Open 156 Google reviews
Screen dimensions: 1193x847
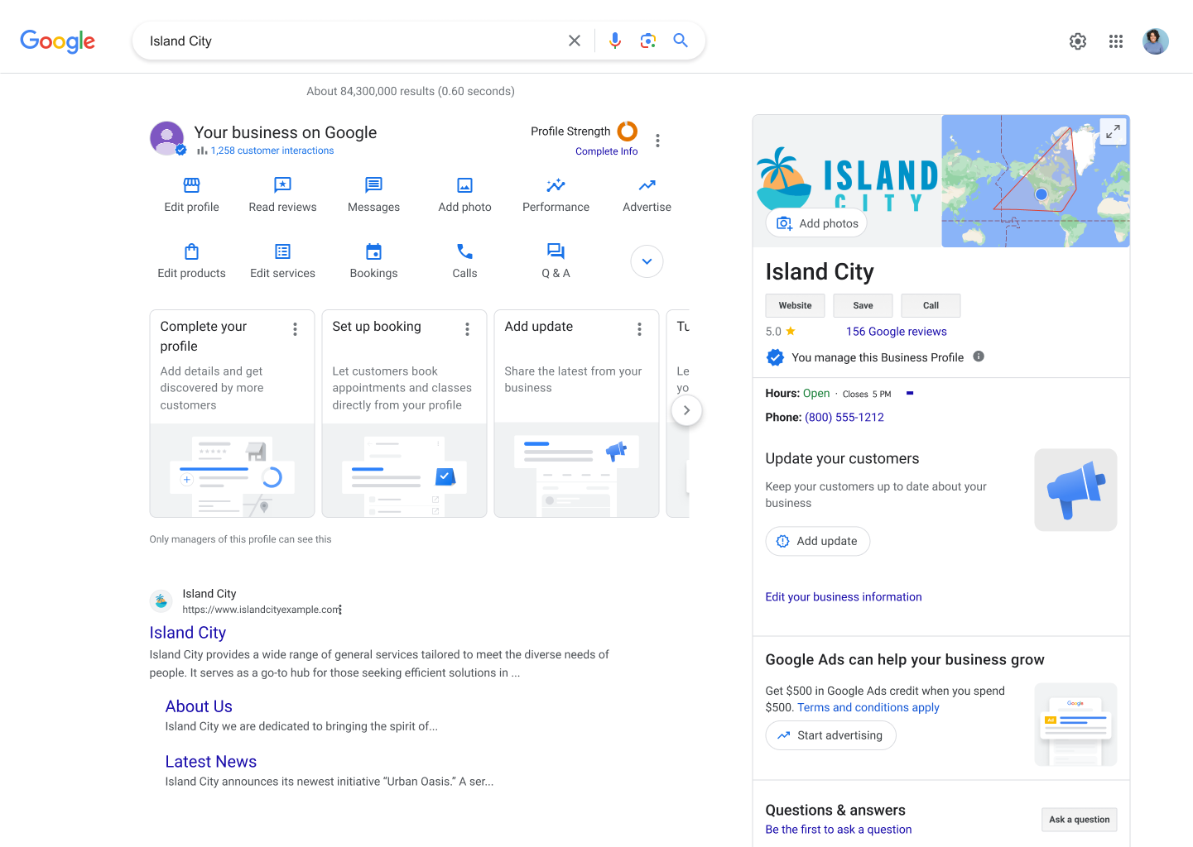pos(896,332)
